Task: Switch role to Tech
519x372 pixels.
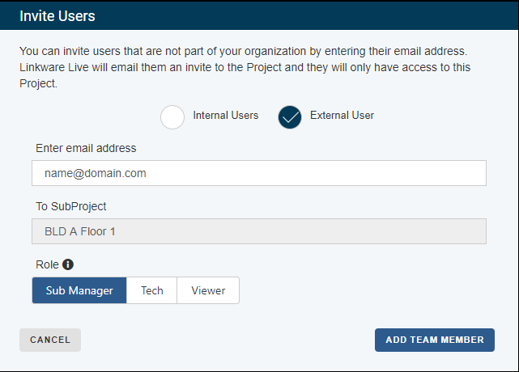Action: (152, 290)
